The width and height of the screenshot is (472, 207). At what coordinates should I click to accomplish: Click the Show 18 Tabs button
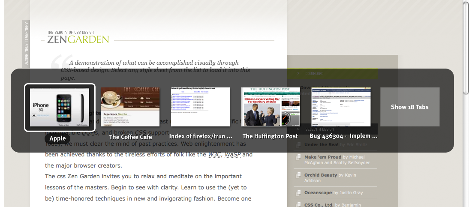click(x=410, y=107)
